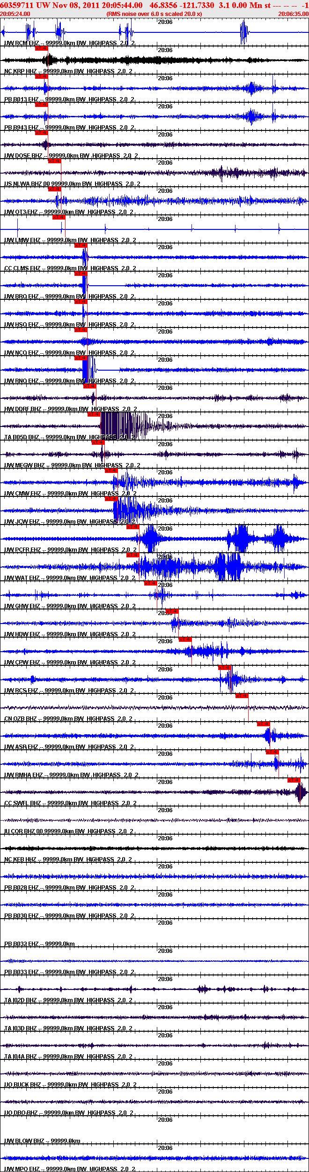Select the red pick marker on CC CLMS trace
This screenshot has width=309, height=1172.
(x=81, y=245)
